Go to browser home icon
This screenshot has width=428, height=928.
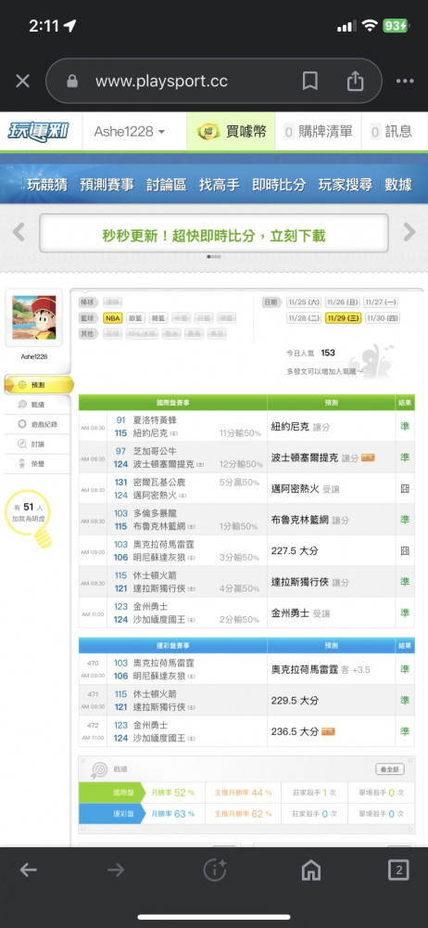point(311,870)
